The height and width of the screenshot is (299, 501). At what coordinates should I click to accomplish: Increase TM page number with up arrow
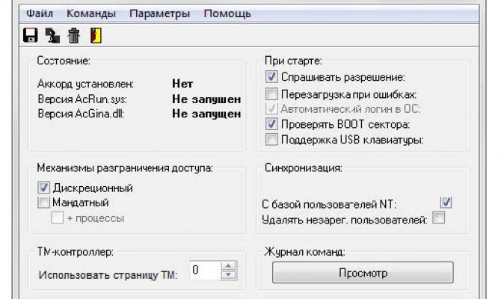[229, 265]
